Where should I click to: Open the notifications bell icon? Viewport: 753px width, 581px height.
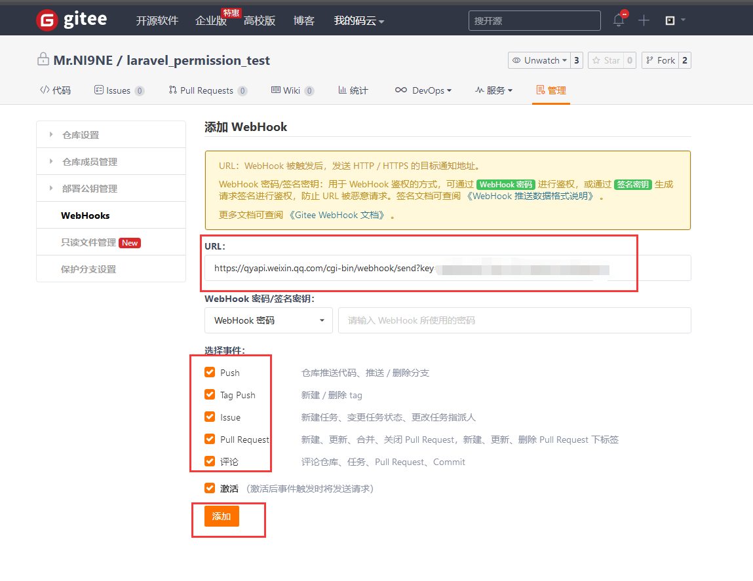(619, 20)
